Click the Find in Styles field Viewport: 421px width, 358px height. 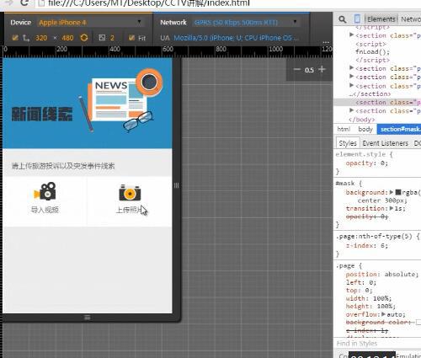point(377,344)
